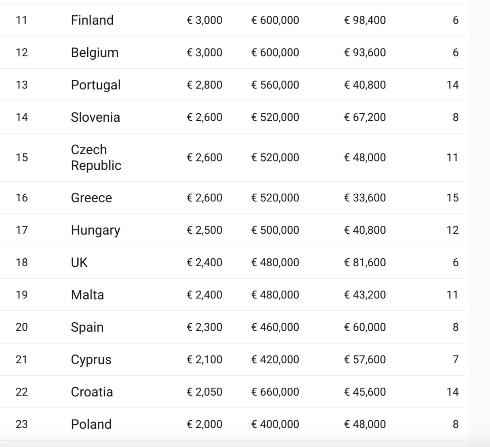The image size is (490, 447).
Task: Click the Poland country name
Action: pos(91,424)
